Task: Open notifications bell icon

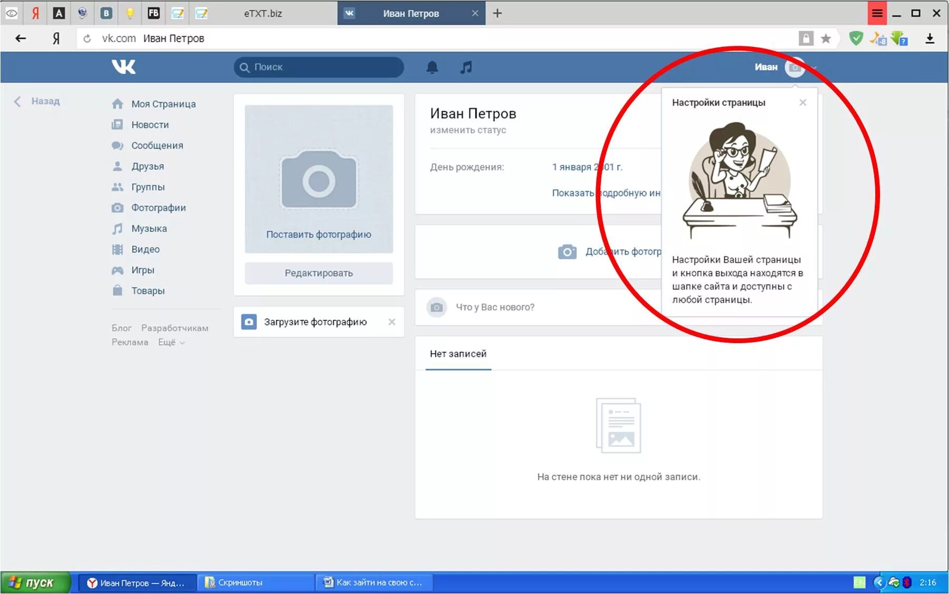Action: tap(432, 67)
